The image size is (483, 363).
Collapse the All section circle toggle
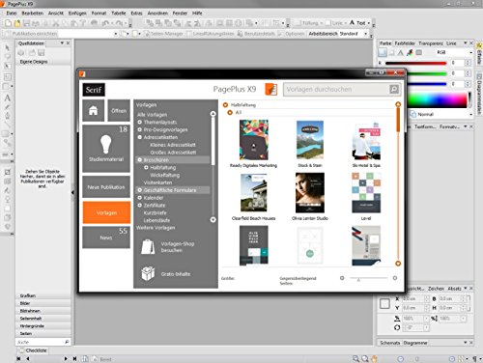230,112
